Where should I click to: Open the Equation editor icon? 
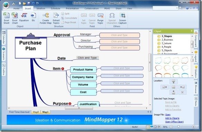tap(24, 17)
